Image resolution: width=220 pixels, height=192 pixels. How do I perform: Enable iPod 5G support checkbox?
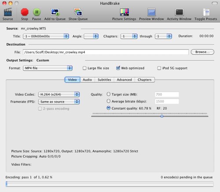pyautogui.click(x=159, y=68)
